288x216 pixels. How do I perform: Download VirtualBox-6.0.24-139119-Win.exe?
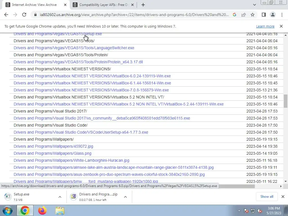[x=92, y=76]
